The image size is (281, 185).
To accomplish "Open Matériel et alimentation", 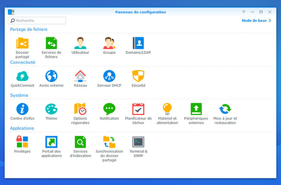I will [x=167, y=109].
